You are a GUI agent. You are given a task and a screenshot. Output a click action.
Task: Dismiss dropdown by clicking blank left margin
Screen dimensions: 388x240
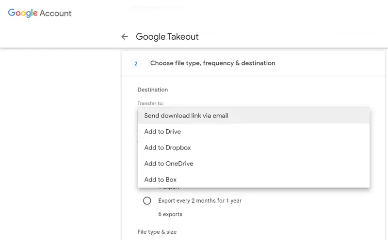pos(58,145)
